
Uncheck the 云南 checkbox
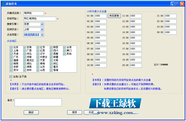pyautogui.click(x=51, y=60)
